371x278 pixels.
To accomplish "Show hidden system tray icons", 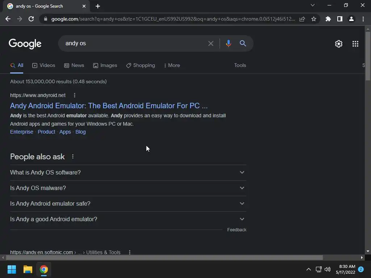I will pyautogui.click(x=309, y=269).
